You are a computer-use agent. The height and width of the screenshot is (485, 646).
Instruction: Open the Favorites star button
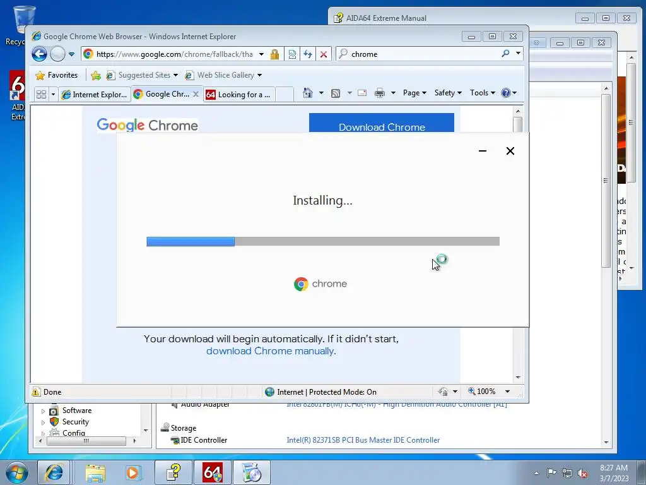(x=57, y=75)
